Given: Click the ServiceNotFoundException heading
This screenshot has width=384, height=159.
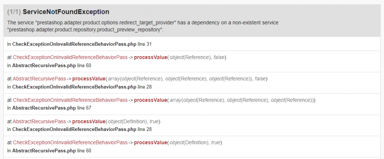Looking at the screenshot, I should (x=66, y=12).
